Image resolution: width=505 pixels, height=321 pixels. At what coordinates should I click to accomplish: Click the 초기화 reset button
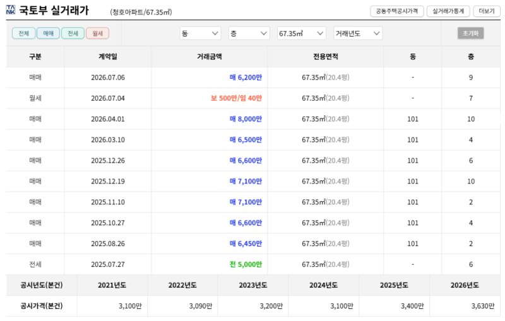tap(470, 33)
